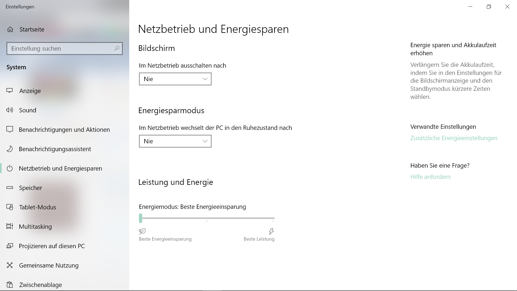This screenshot has width=517, height=291.
Task: Click the Hilfe anfordern link
Action: pyautogui.click(x=430, y=177)
